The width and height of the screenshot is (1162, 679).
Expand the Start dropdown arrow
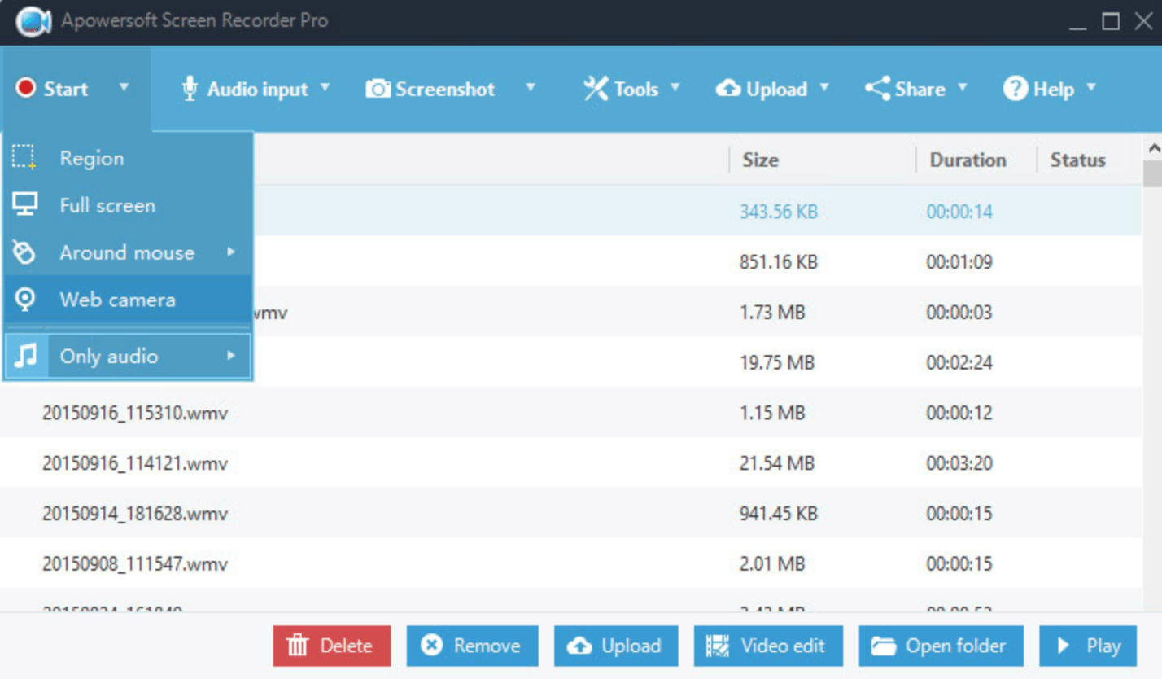click(x=124, y=86)
